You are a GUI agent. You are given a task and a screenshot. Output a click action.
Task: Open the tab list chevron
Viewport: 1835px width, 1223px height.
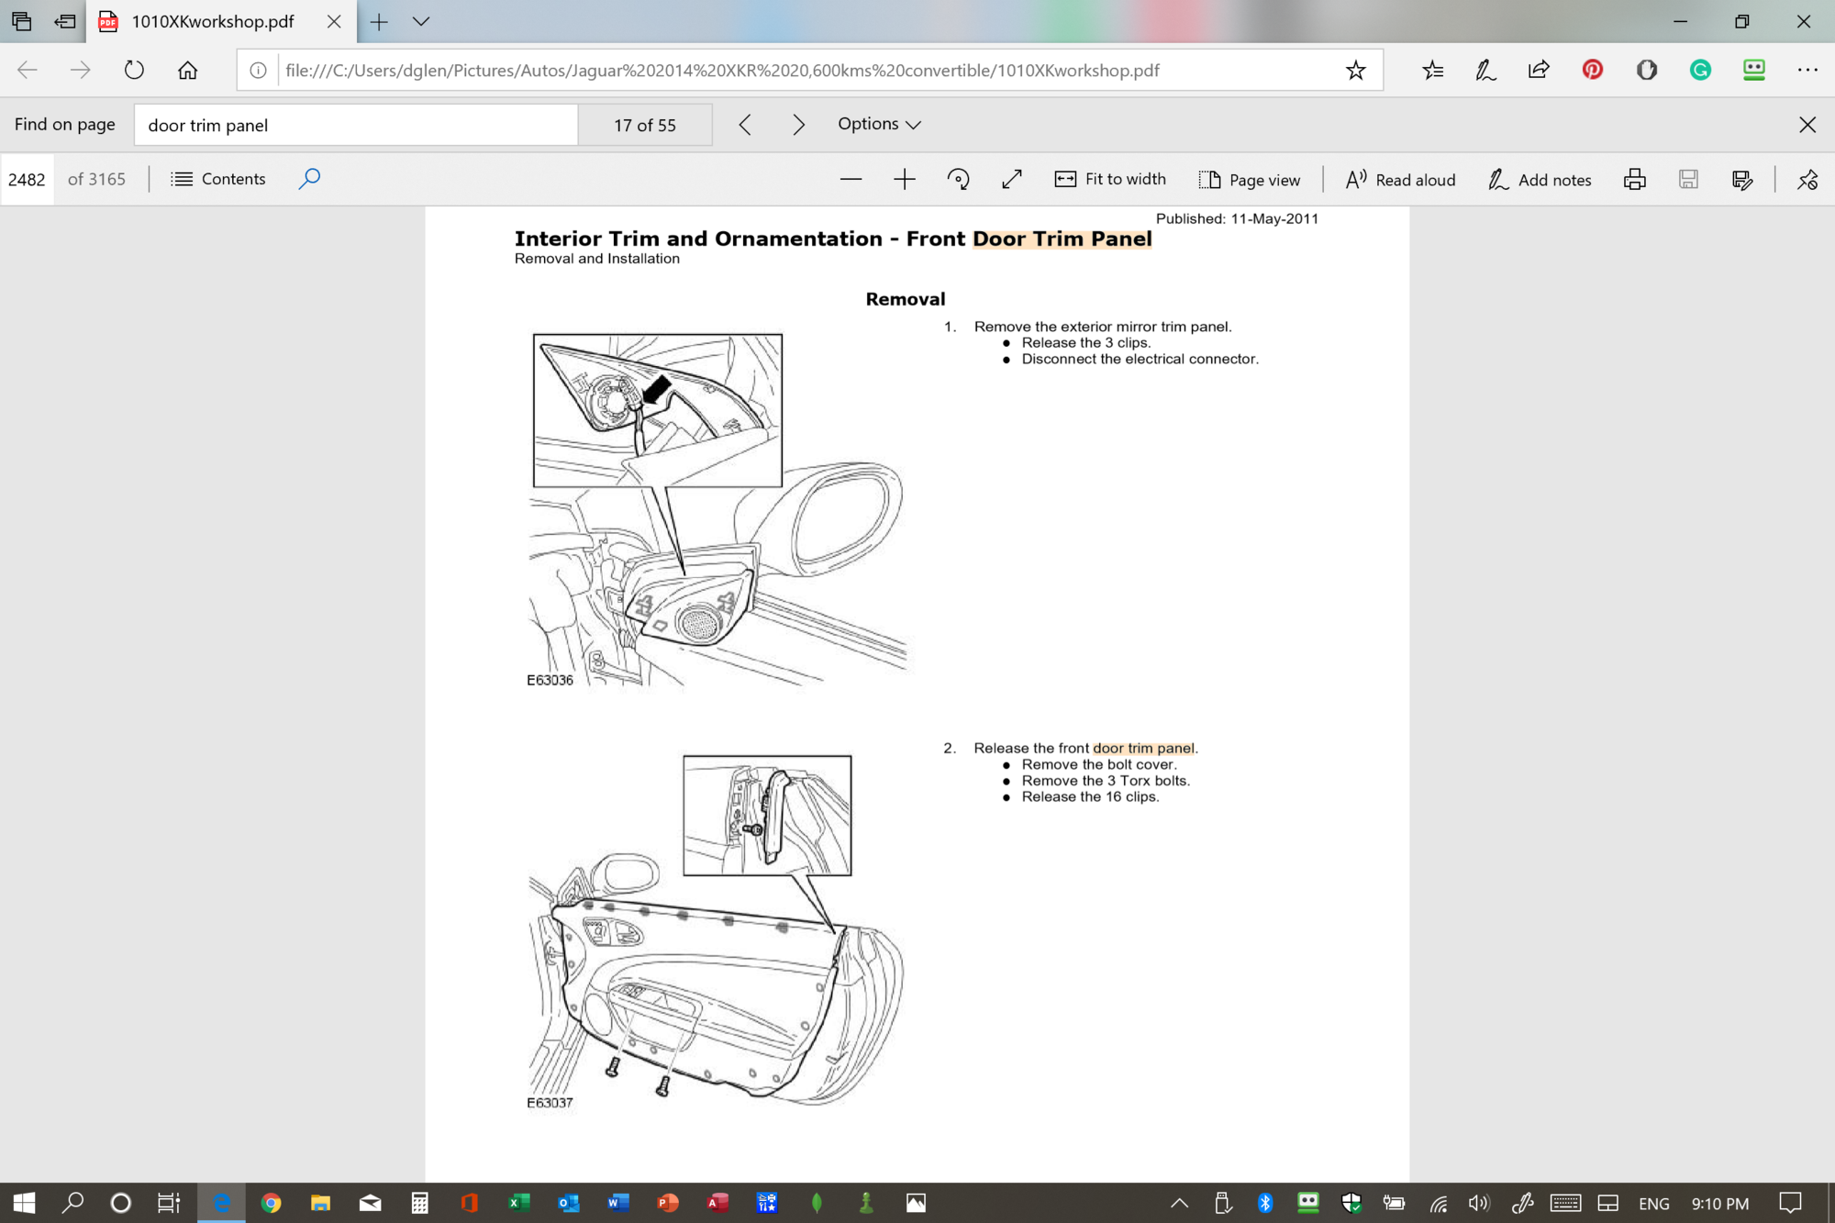421,21
